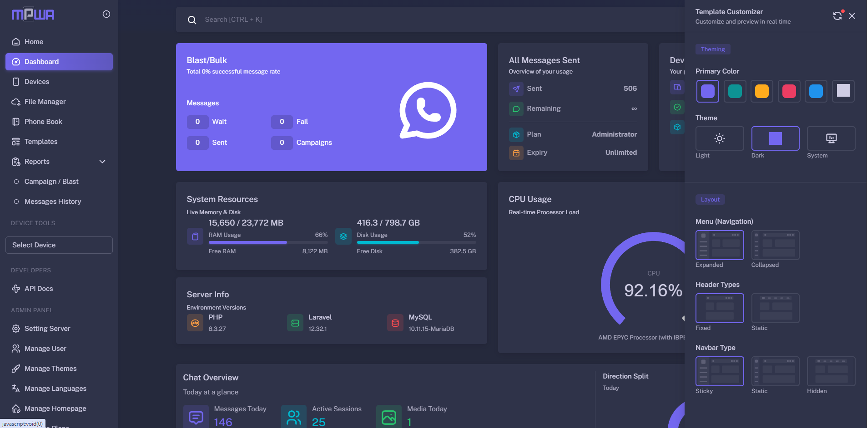Switch theme to Light mode

[x=719, y=138]
